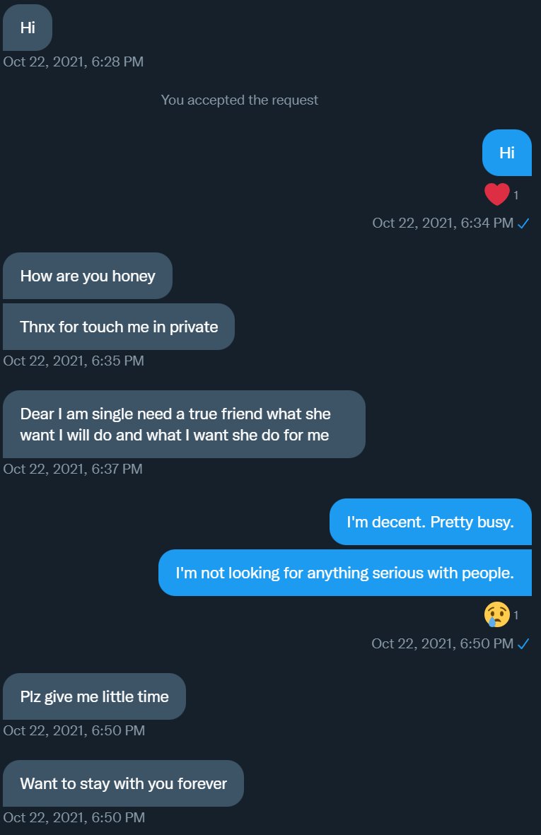Screen dimensions: 541x835
Task: Select "I'm not looking for anything serious" message
Action: (x=344, y=573)
